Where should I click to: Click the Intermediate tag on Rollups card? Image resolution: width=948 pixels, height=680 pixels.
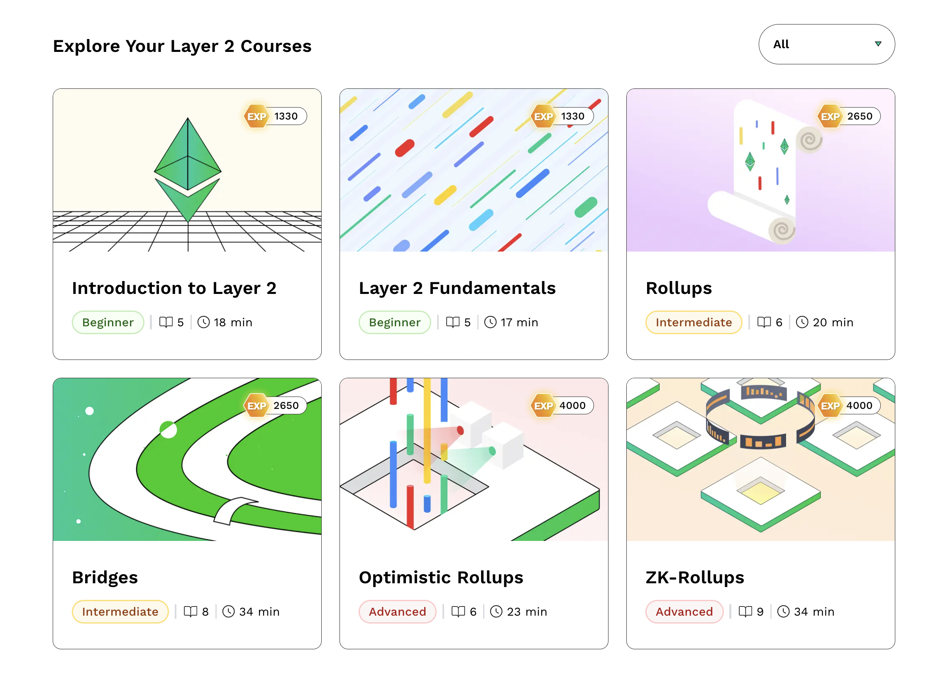pyautogui.click(x=694, y=322)
